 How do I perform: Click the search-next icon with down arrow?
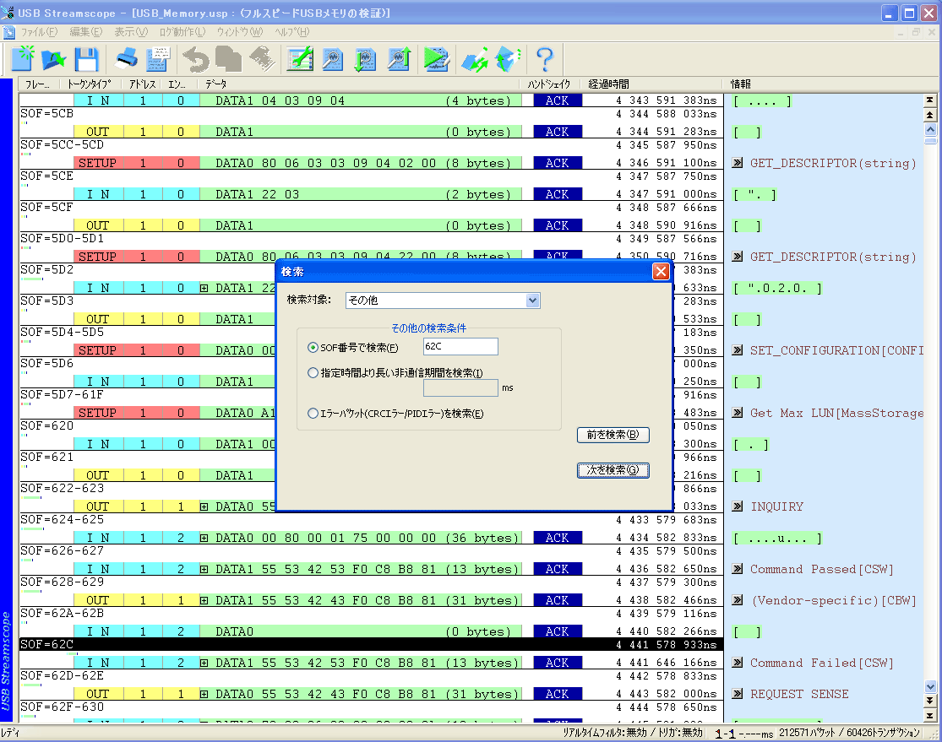click(x=365, y=59)
